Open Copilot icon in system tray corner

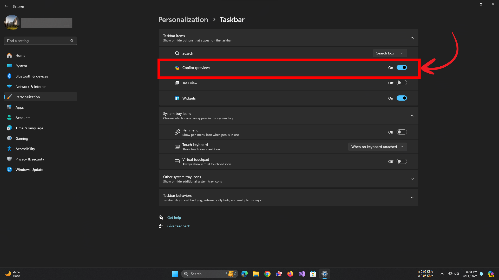490,274
